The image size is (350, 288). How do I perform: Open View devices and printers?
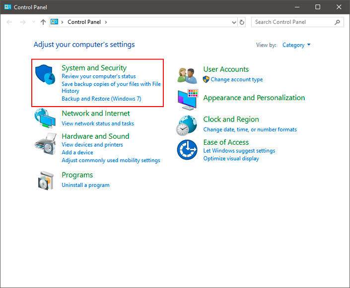click(92, 145)
